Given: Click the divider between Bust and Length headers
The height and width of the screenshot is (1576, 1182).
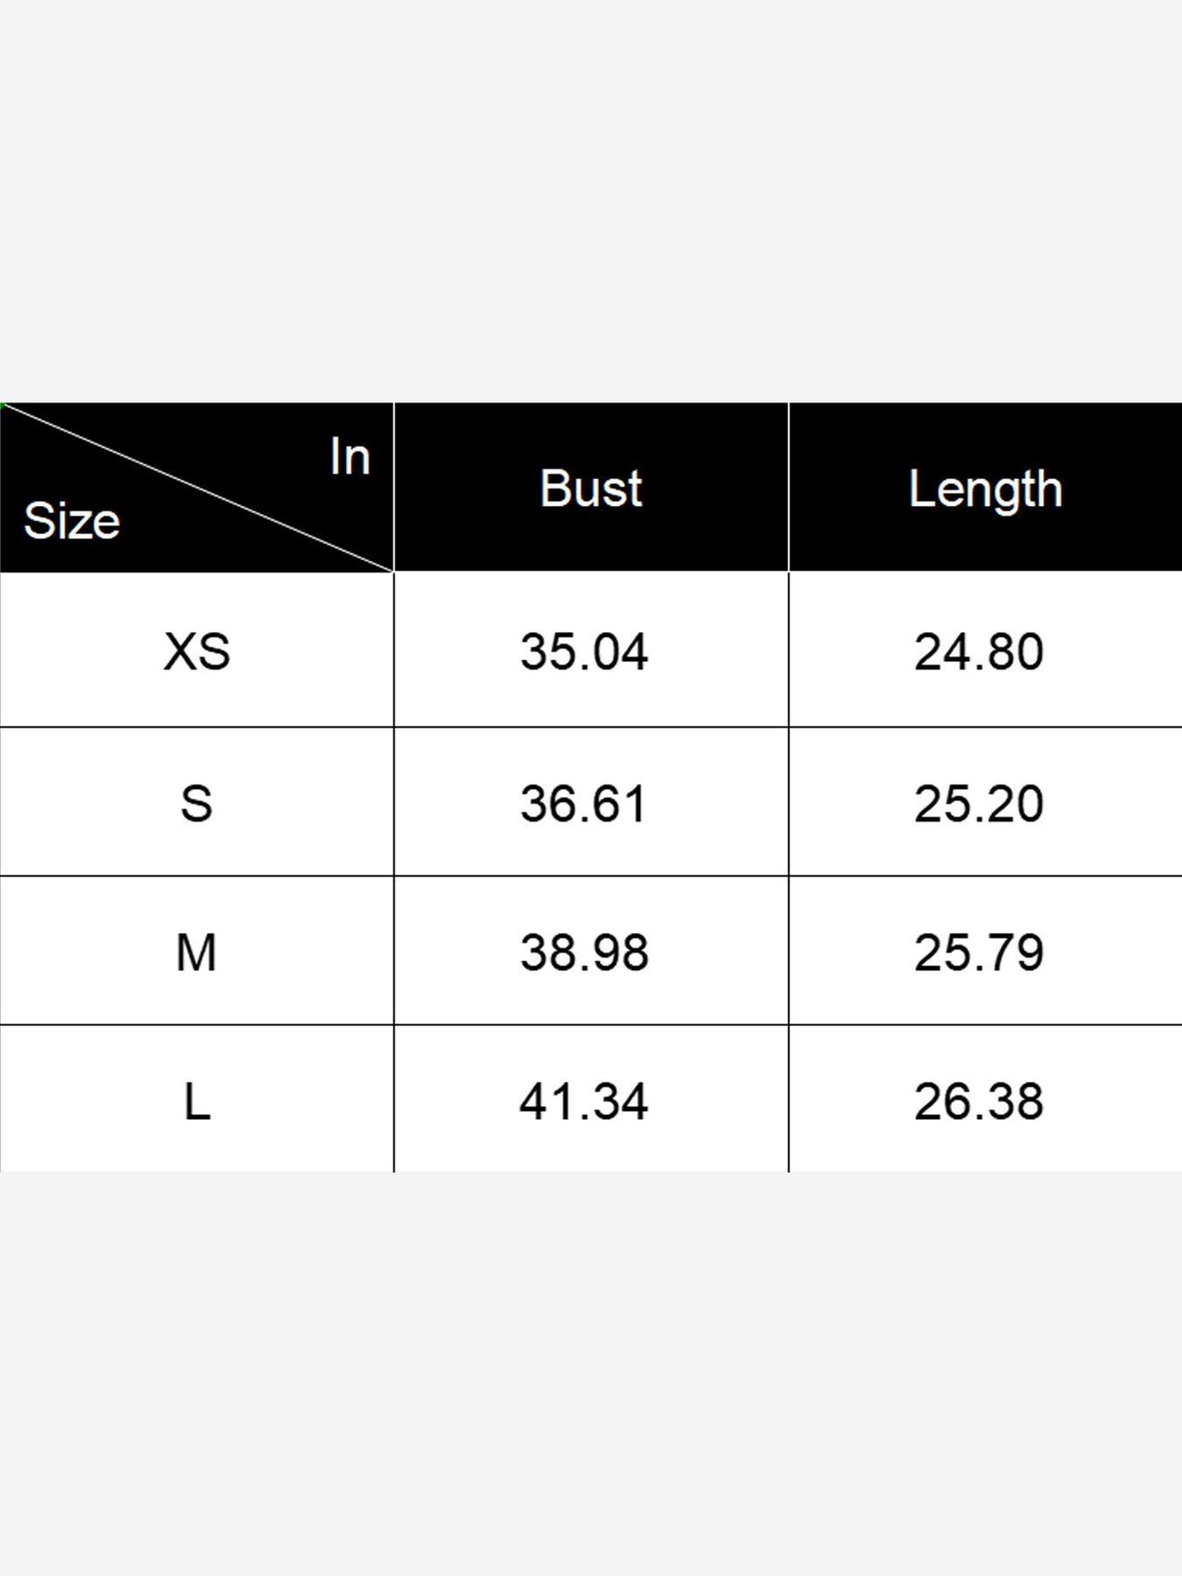Looking at the screenshot, I should click(x=789, y=488).
